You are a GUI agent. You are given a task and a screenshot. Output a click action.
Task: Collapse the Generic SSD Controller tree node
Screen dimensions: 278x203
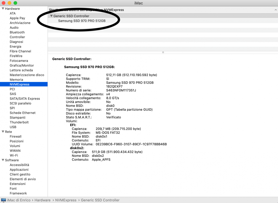[51, 16]
